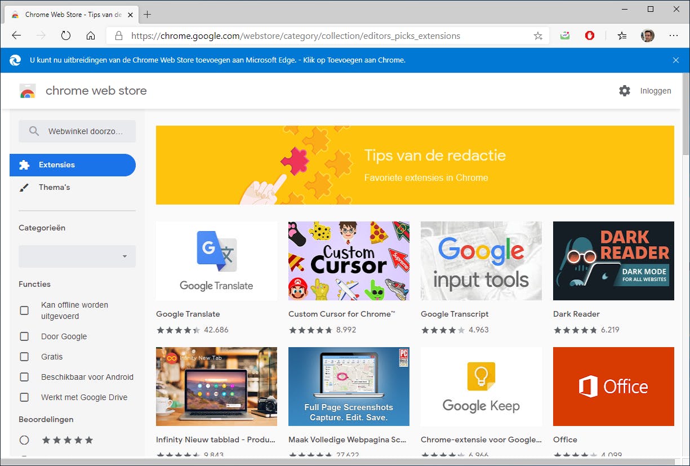
Task: Open the Full Page Screenshots thumbnail
Action: (x=349, y=387)
